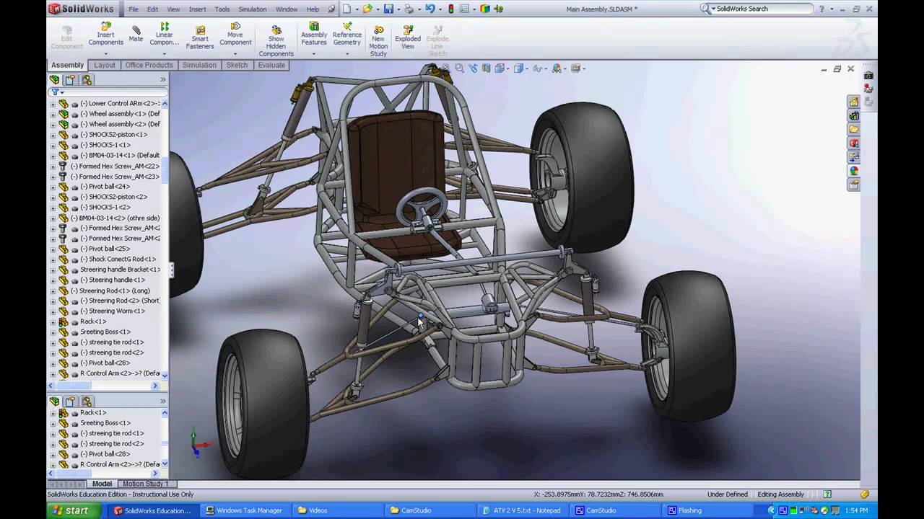Open the Simulation menu
The image size is (924, 519).
tap(252, 9)
